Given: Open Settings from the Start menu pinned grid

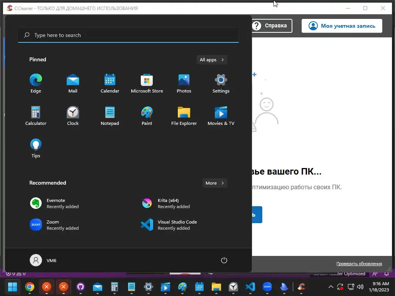Looking at the screenshot, I should (221, 84).
